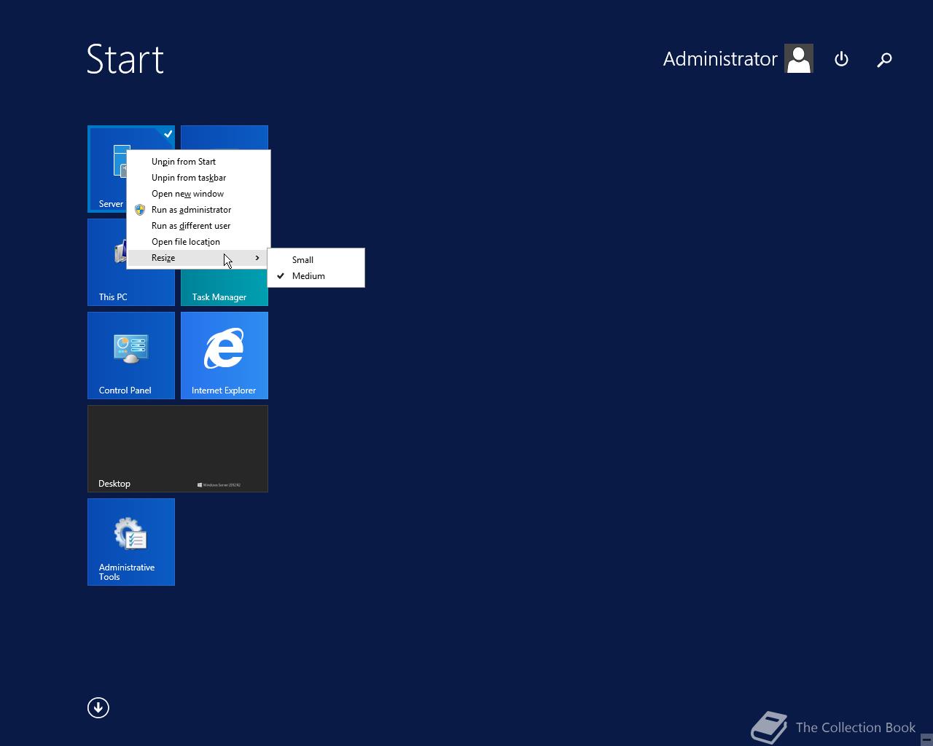Set tile size to Medium
Screen dimensions: 933x746
pos(316,276)
